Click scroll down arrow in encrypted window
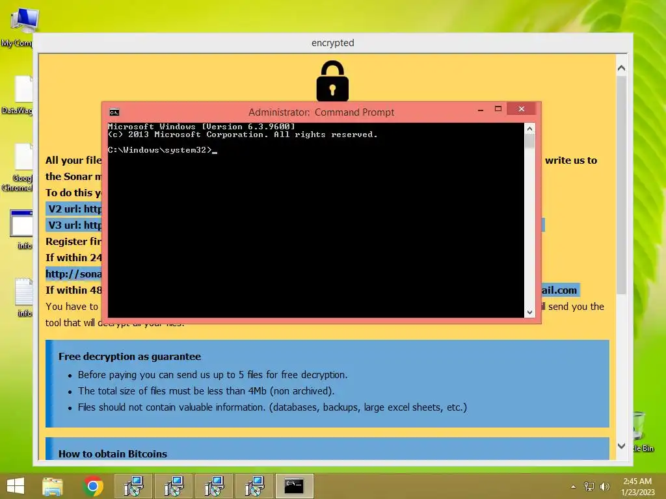This screenshot has height=499, width=666. [x=621, y=446]
